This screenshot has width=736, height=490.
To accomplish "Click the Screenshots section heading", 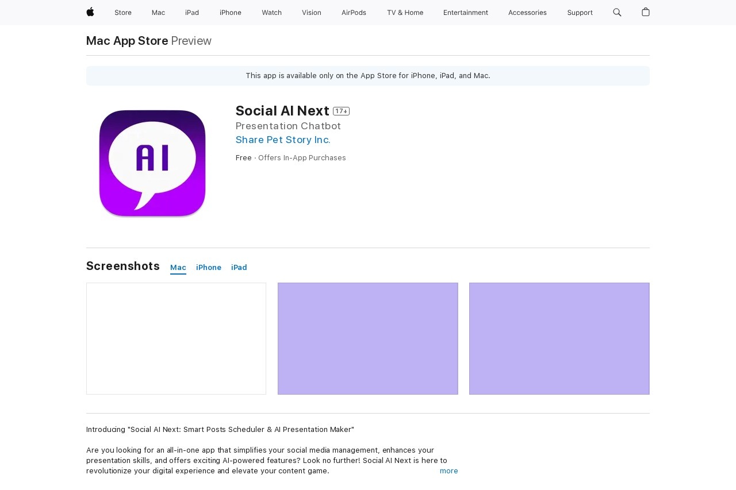I will point(123,266).
